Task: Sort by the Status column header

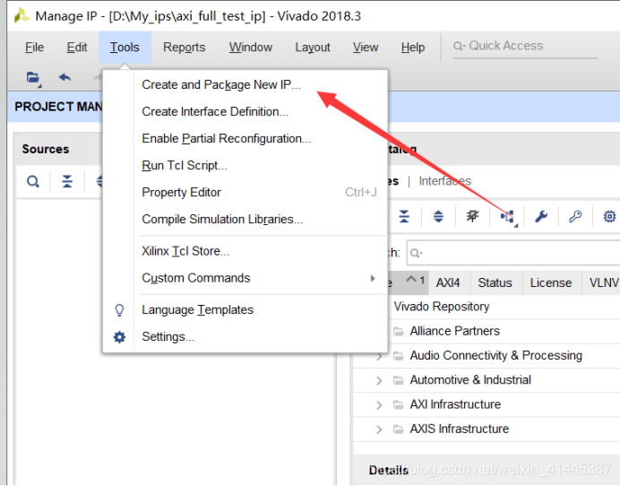Action: (x=495, y=283)
